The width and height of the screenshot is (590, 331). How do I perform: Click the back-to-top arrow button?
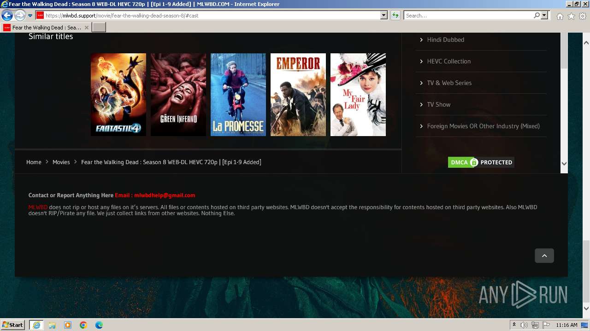[x=544, y=256]
